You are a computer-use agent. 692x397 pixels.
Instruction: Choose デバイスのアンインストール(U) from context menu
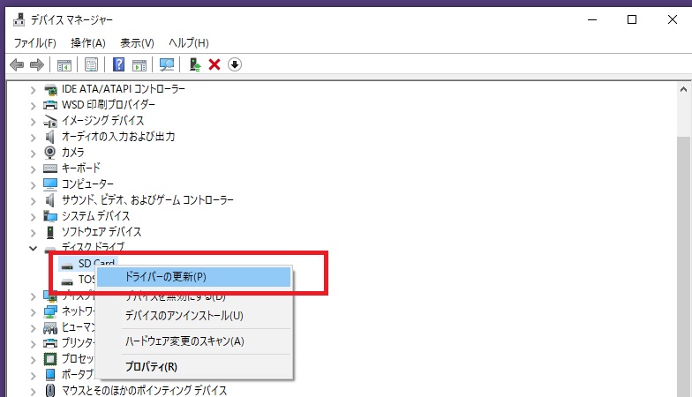[x=184, y=315]
